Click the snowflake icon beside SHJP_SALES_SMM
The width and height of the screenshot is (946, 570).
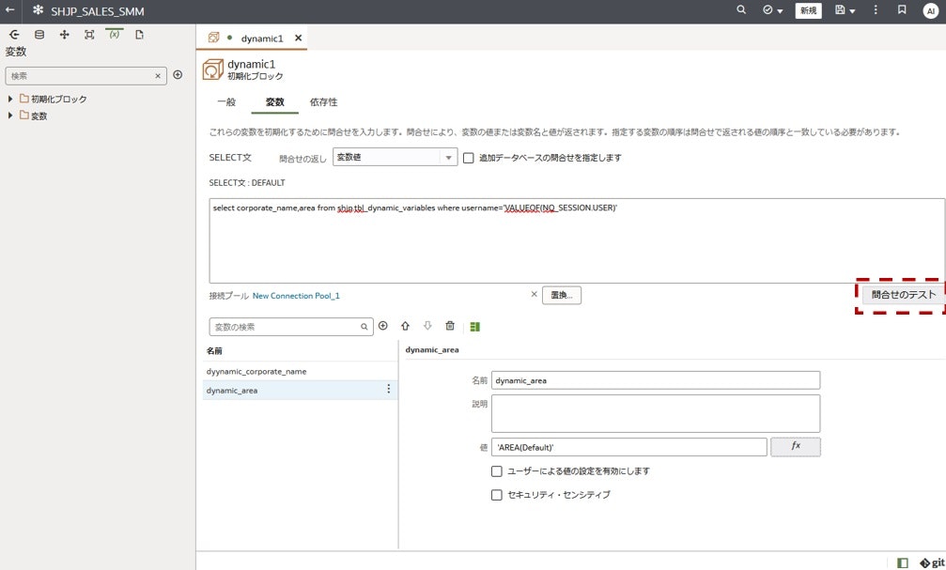tap(38, 9)
